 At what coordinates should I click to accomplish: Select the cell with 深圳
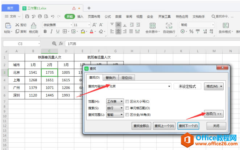(17, 96)
